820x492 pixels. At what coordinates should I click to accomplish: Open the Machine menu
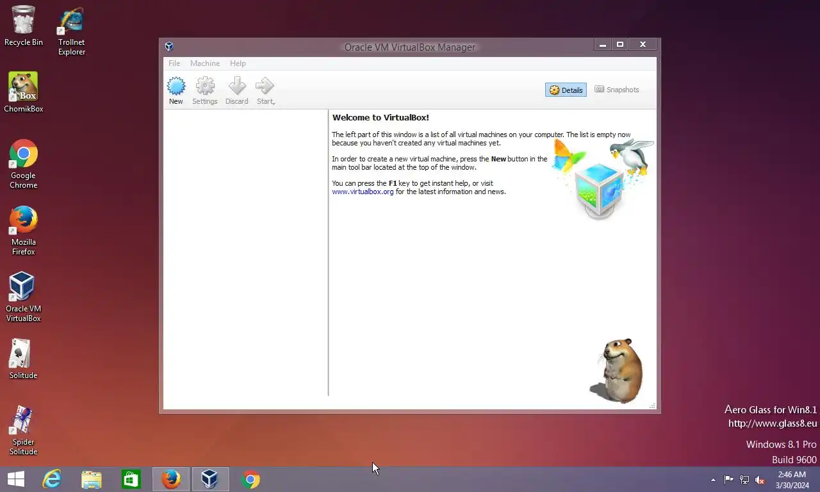click(x=205, y=63)
